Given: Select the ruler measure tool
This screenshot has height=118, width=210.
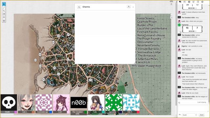Looking at the screenshot, I should click(4, 14).
